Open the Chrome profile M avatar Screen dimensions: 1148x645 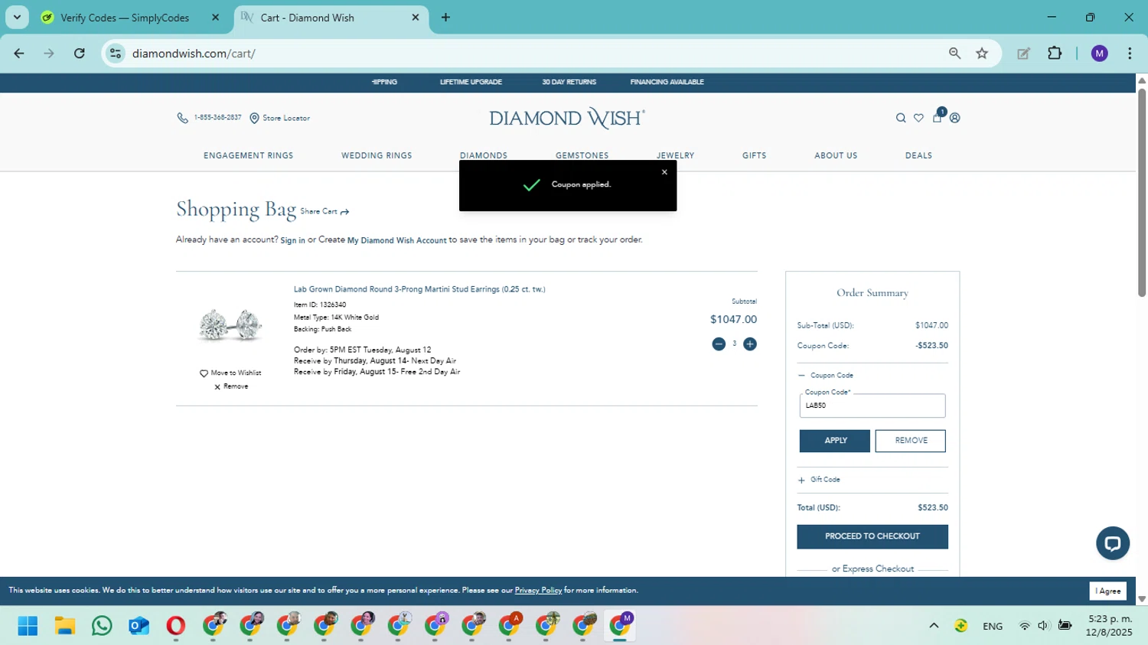(x=1100, y=54)
